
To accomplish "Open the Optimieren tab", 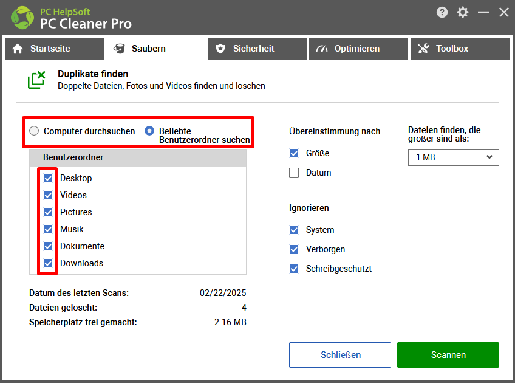I will (358, 49).
